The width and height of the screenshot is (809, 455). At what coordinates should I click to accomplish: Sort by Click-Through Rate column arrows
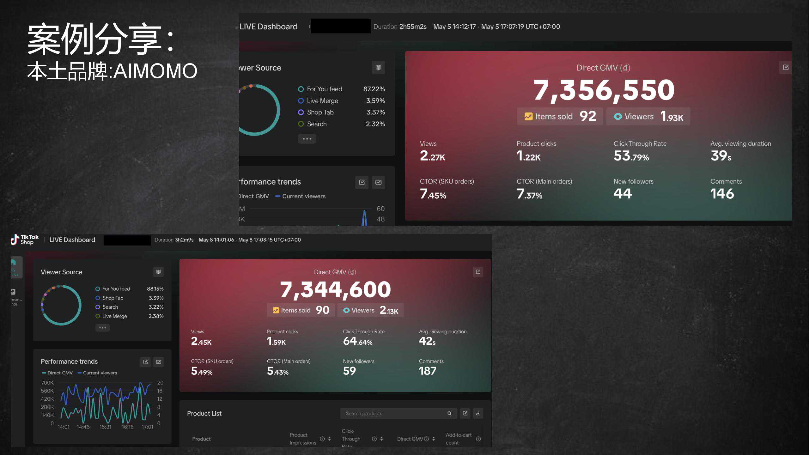[381, 439]
